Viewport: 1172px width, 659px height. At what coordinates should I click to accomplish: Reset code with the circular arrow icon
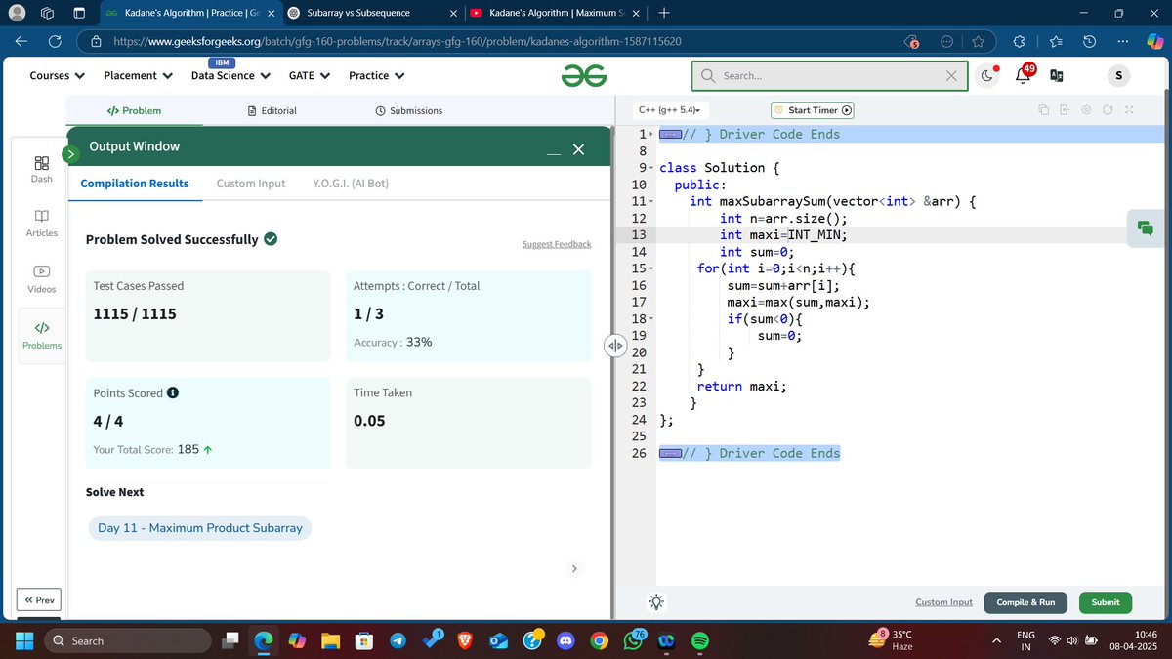[1108, 110]
